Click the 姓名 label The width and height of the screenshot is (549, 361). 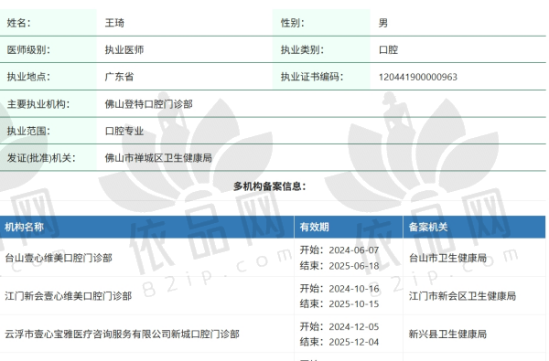[18, 23]
